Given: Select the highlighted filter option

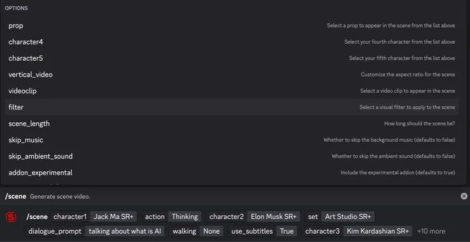Looking at the screenshot, I should click(232, 107).
